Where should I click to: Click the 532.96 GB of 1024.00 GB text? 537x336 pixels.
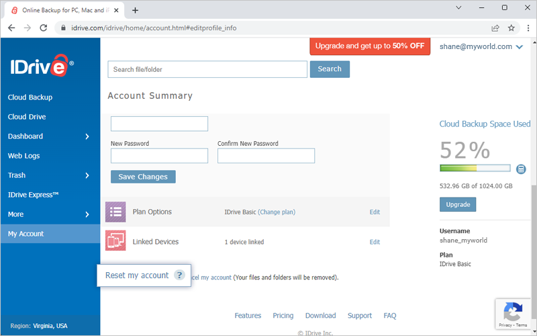(476, 186)
